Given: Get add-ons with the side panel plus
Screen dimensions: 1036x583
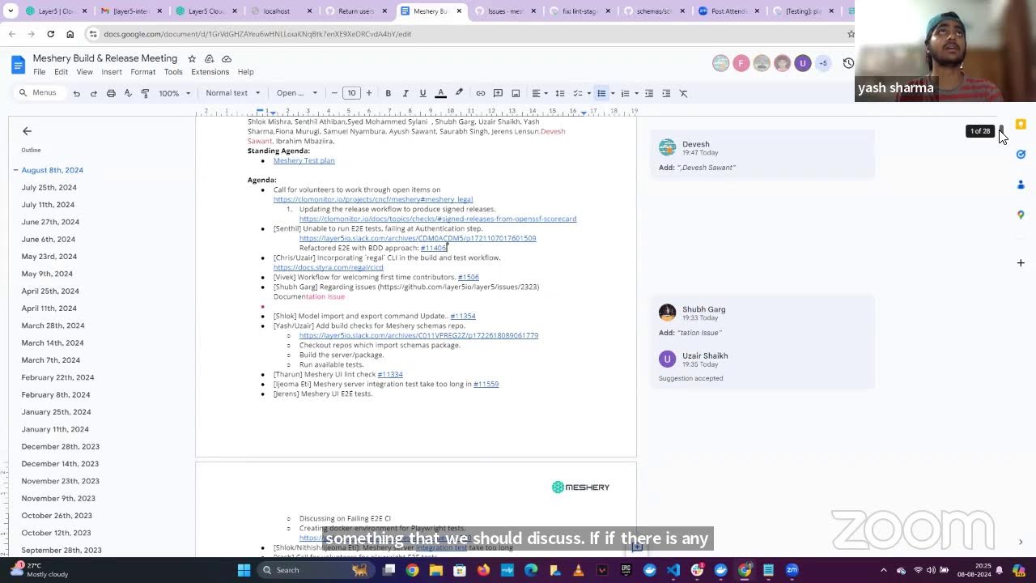Looking at the screenshot, I should tap(1021, 262).
